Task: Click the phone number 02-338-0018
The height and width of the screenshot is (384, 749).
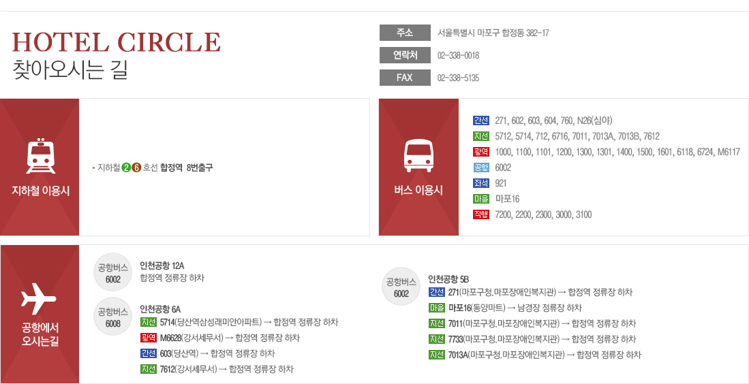Action: 458,56
